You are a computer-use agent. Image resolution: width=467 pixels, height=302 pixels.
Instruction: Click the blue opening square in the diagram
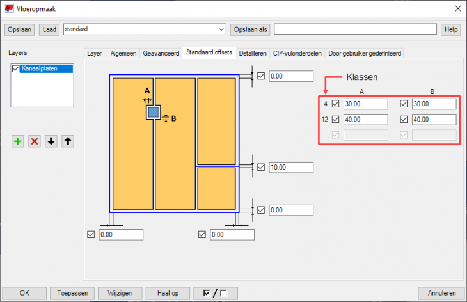pos(153,113)
